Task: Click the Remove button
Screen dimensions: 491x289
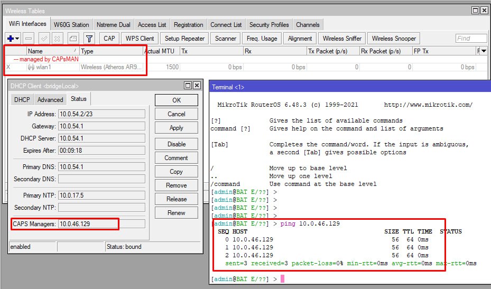Action: click(177, 185)
